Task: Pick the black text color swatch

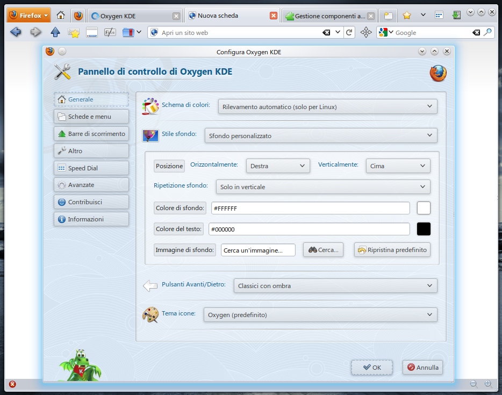Action: click(x=424, y=229)
